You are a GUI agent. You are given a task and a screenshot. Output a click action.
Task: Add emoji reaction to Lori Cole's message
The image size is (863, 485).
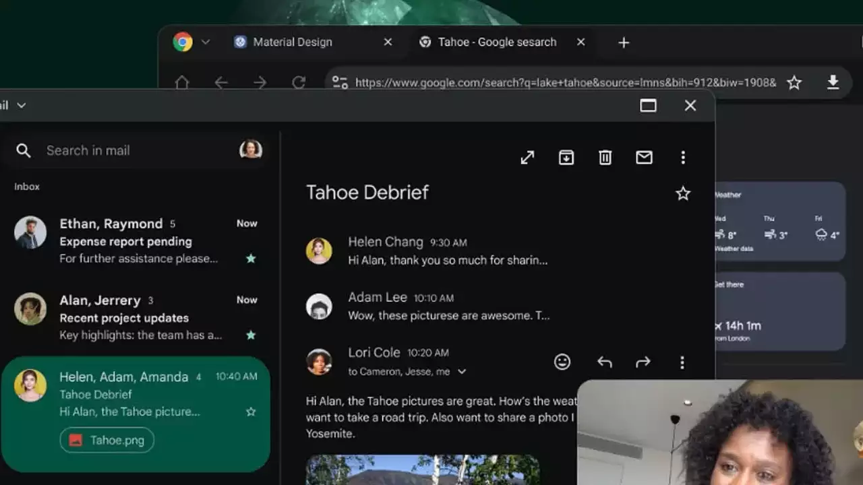coord(562,362)
